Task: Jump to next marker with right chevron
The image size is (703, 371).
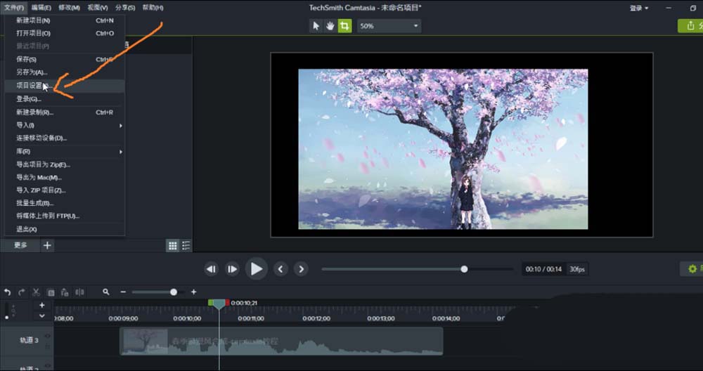Action: coord(302,269)
